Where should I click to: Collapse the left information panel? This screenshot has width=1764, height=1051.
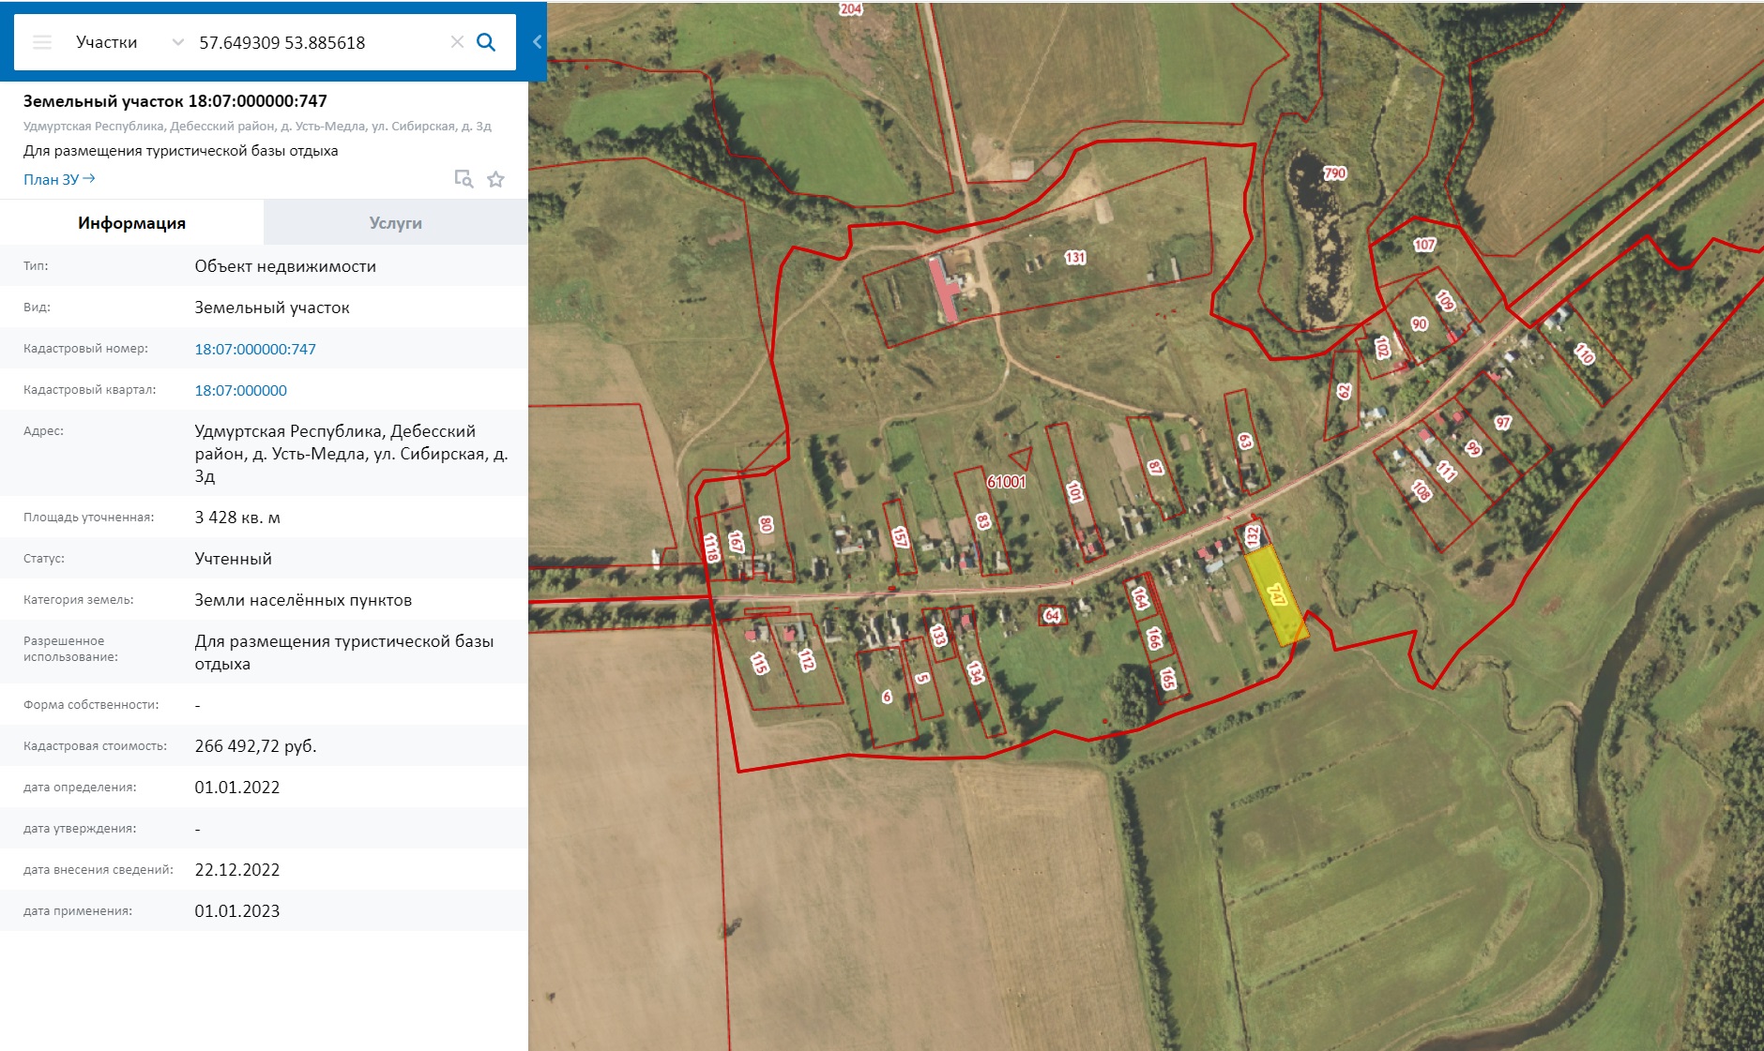537,42
